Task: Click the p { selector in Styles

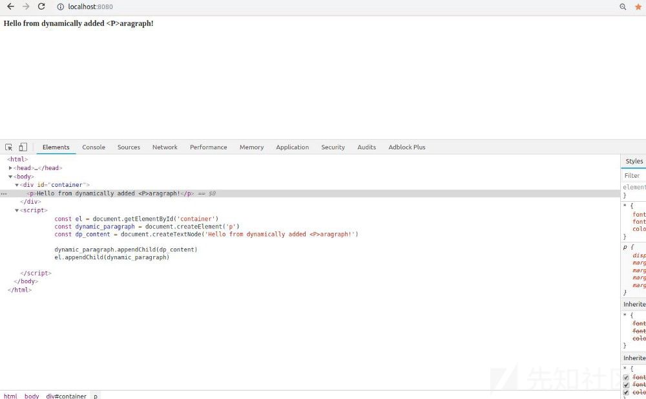Action: click(629, 247)
